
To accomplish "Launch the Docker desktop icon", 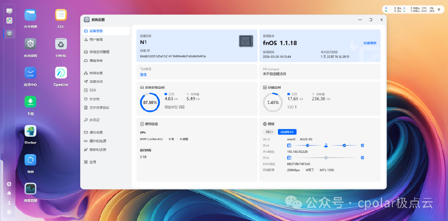I will [x=30, y=130].
